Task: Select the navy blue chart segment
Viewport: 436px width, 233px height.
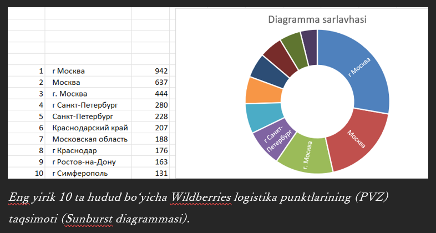Action: pos(269,72)
